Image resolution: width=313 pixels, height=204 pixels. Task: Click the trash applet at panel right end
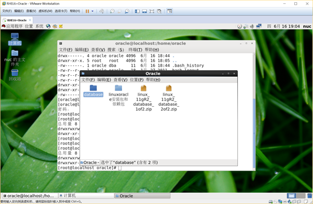(310, 196)
